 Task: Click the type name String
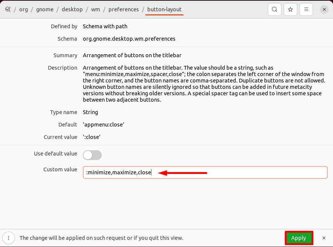[90, 112]
